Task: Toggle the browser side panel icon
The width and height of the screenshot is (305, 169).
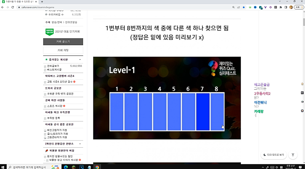Action: point(286,7)
